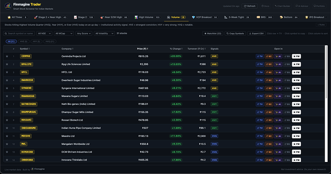Sort by the Symbol column
Image resolution: width=331 pixels, height=174 pixels.
[x=24, y=49]
